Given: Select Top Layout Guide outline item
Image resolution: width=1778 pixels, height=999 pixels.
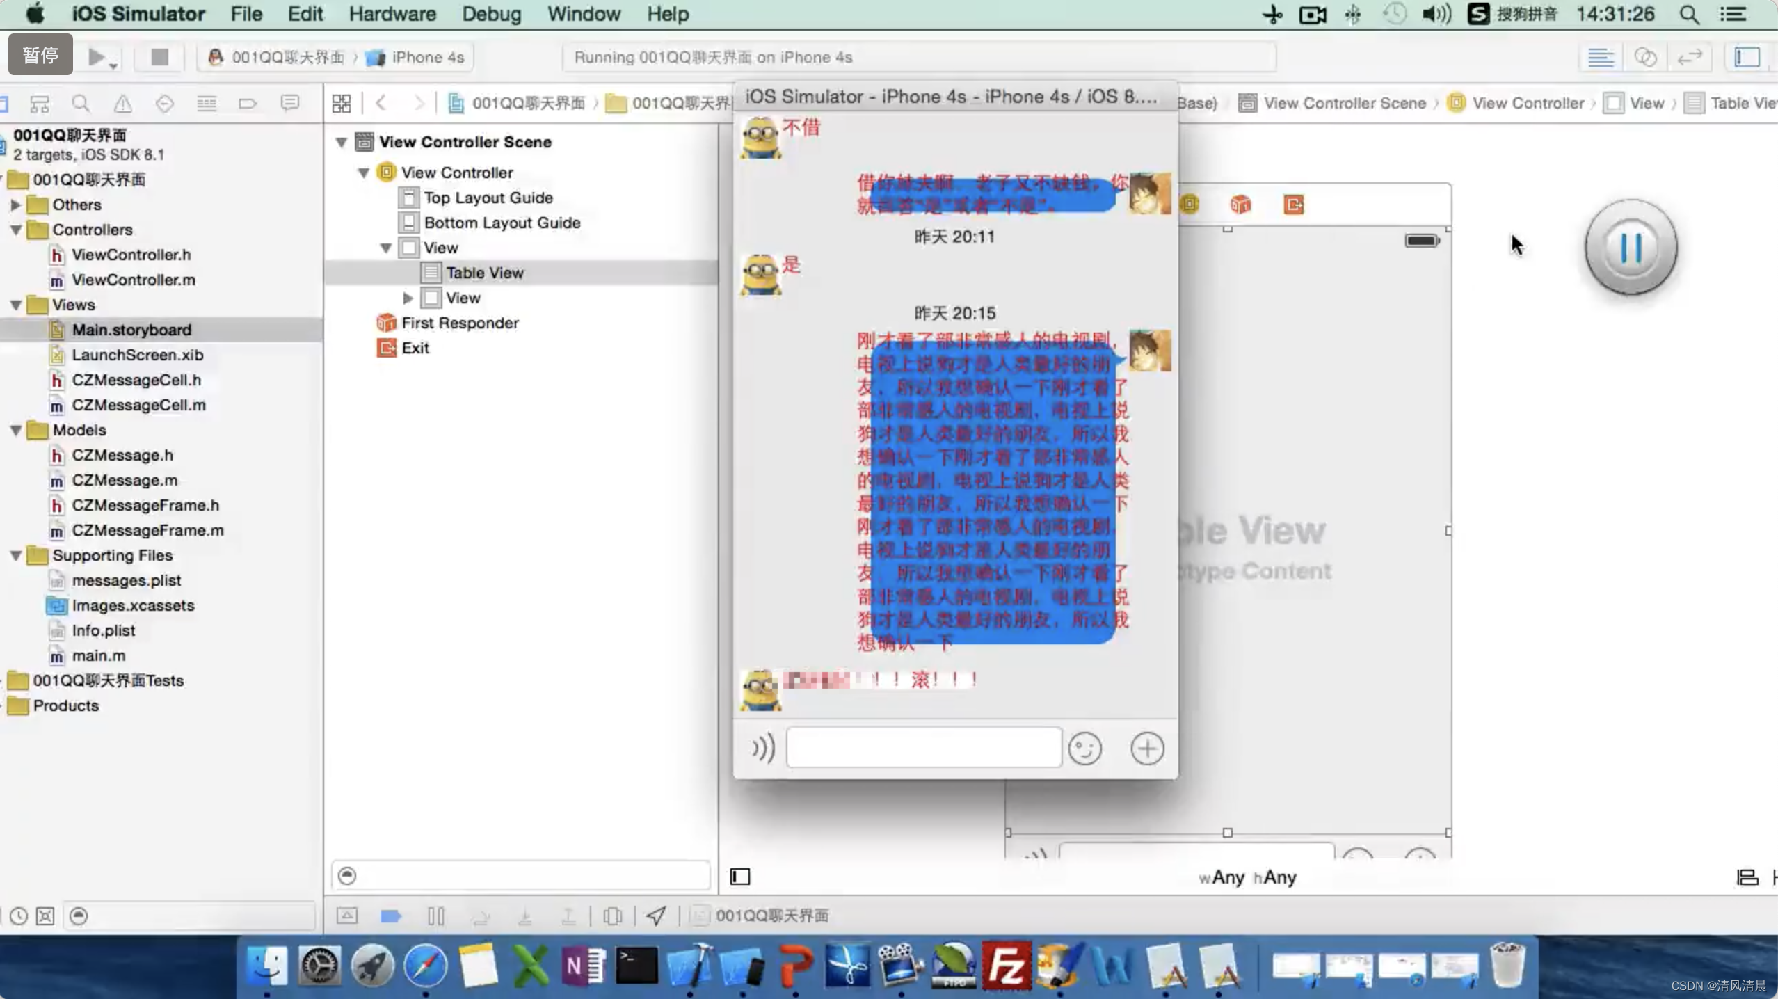Looking at the screenshot, I should point(488,198).
